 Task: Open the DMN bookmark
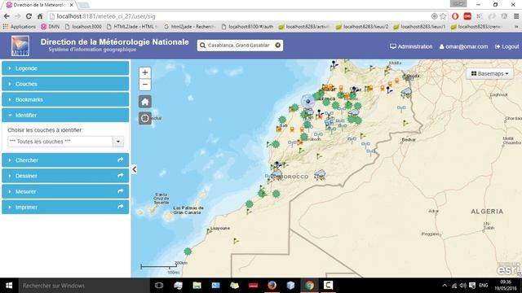50,27
